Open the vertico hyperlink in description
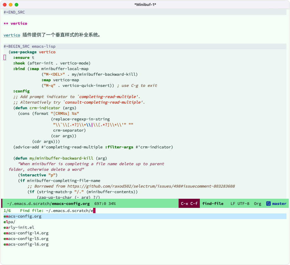290x265 pixels. coord(12,35)
